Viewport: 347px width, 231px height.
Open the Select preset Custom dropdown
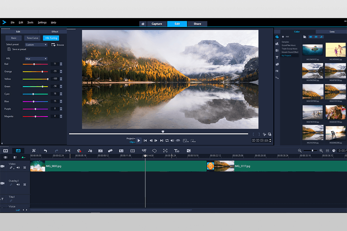36,45
